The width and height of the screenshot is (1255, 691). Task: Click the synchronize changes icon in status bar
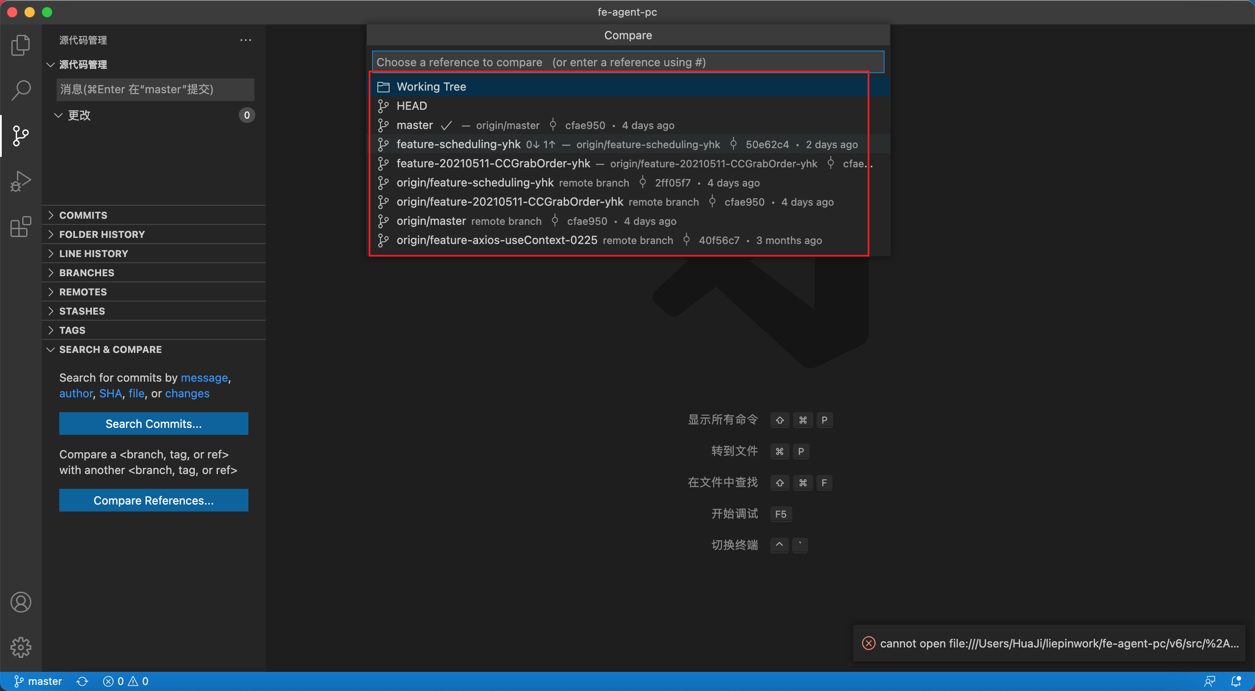(82, 681)
